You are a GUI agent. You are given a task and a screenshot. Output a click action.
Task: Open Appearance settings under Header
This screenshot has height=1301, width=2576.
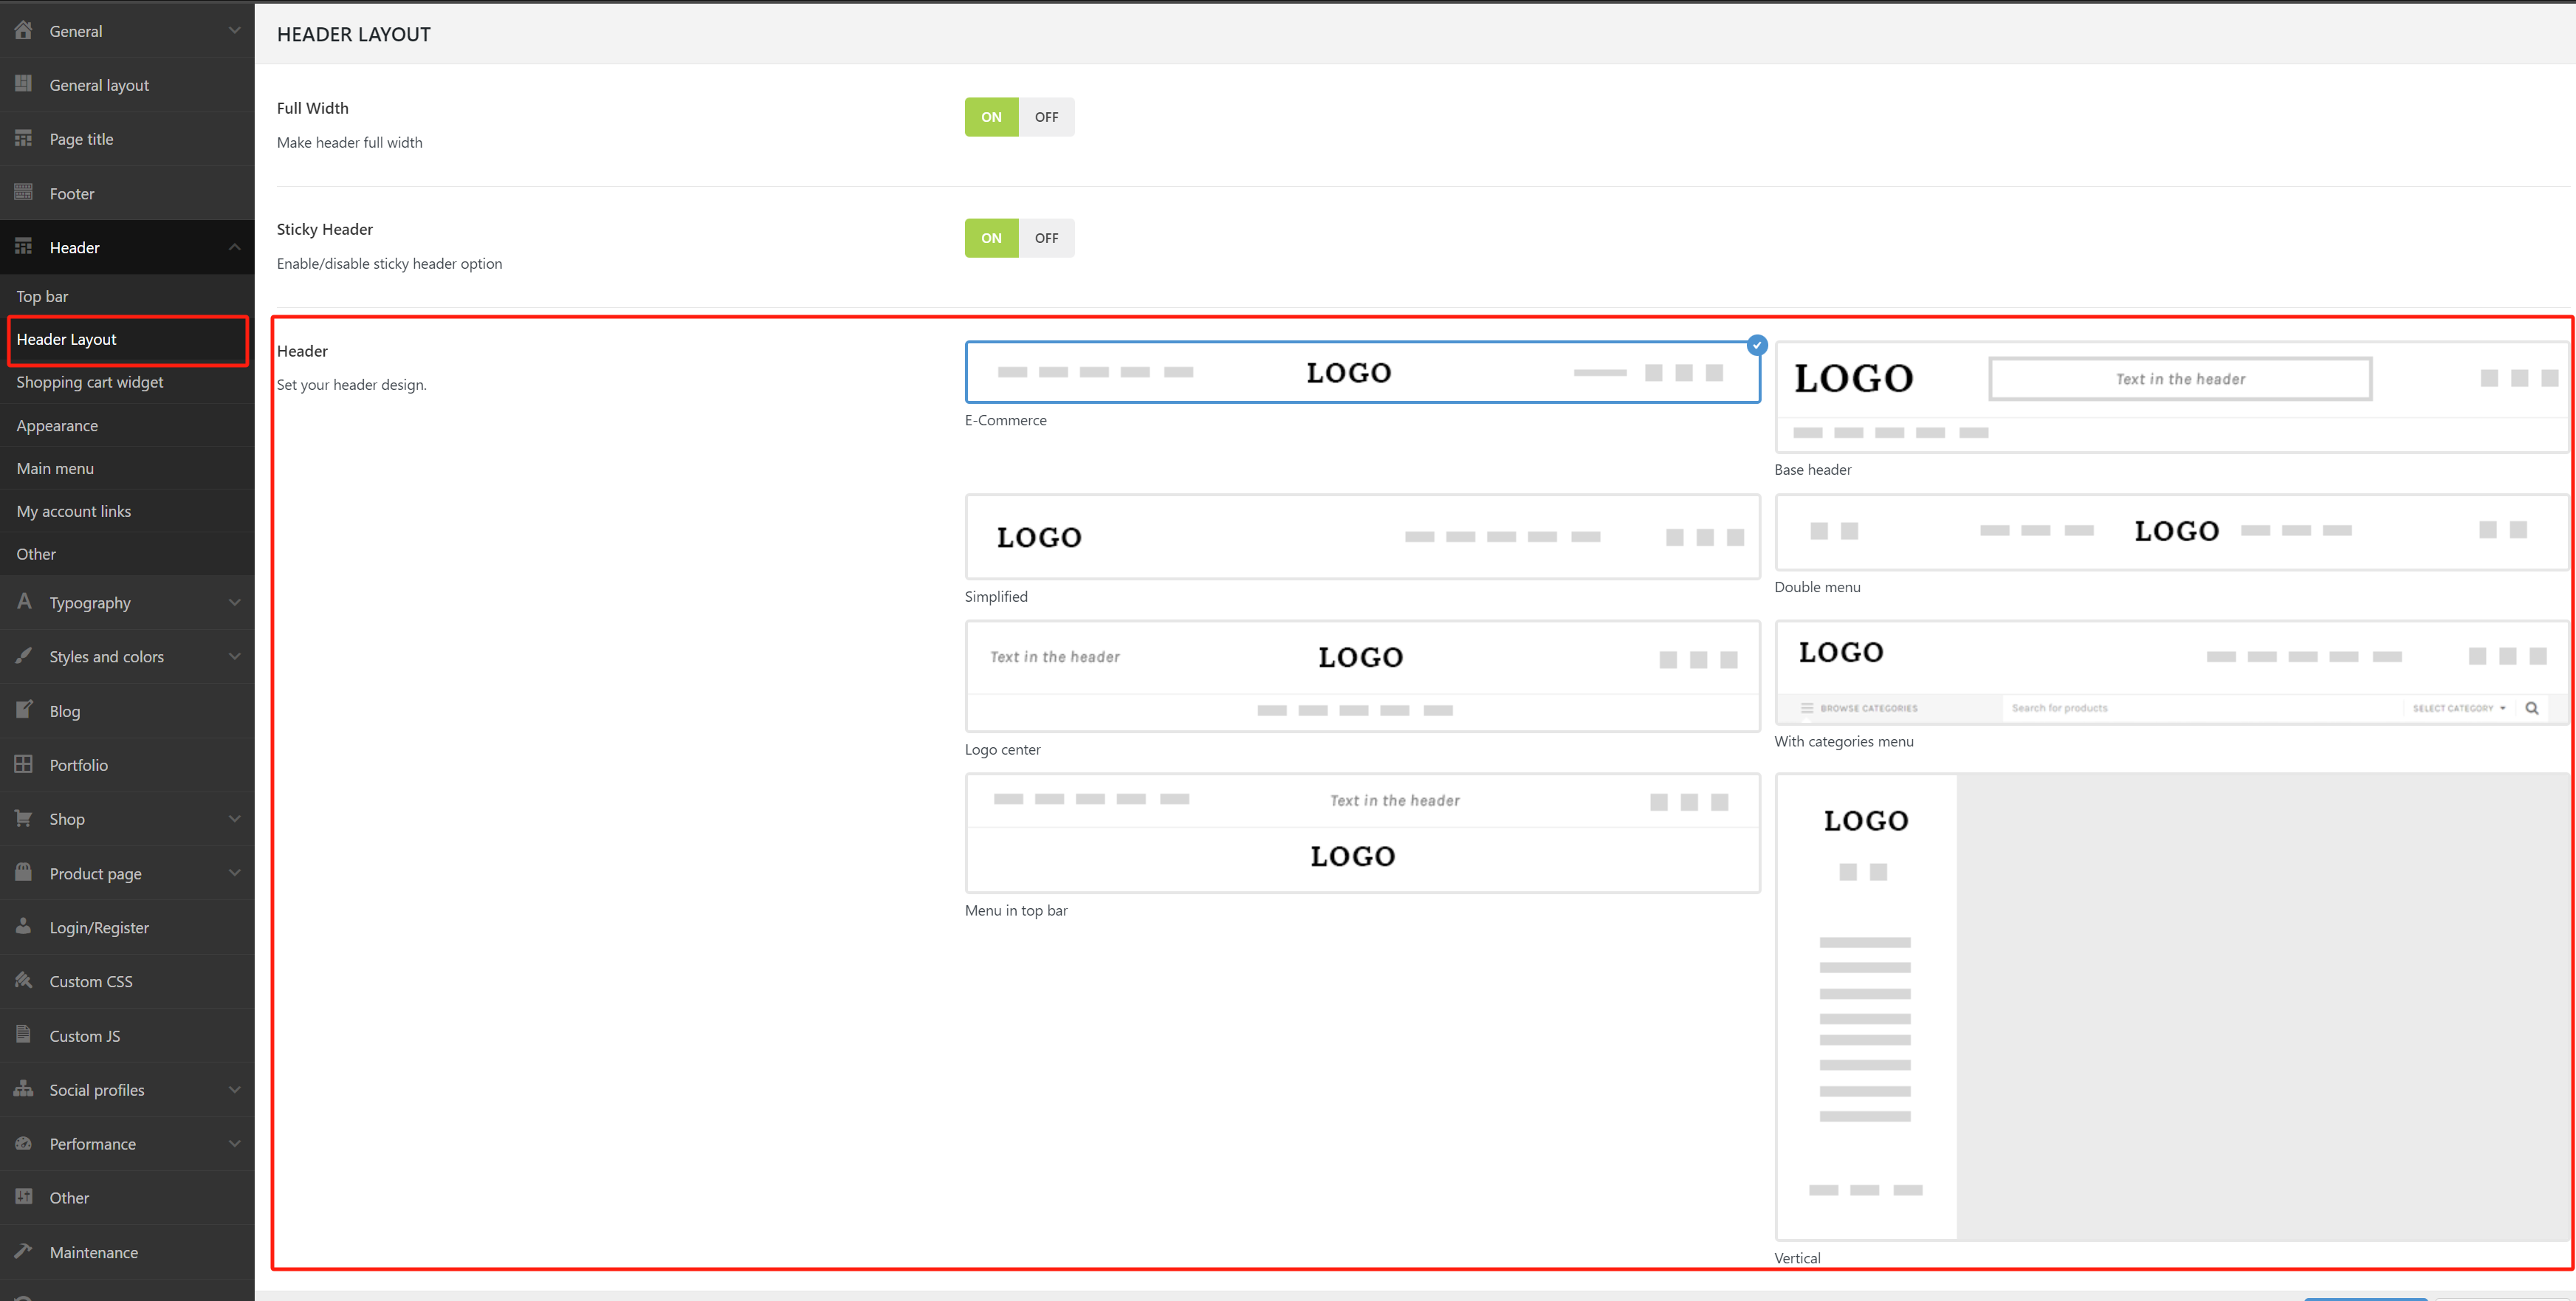57,425
